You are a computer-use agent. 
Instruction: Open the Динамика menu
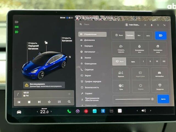coord(87,40)
